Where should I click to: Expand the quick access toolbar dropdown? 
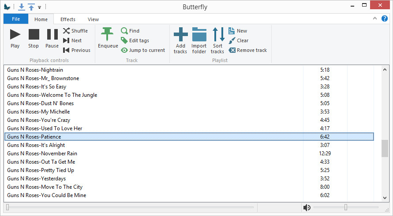40,7
